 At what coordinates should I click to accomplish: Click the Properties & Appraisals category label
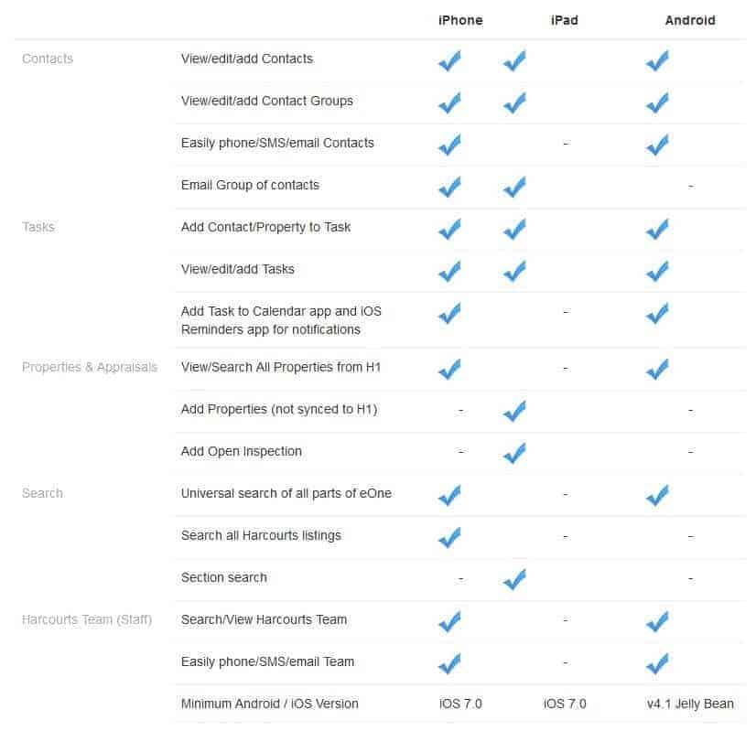(x=90, y=367)
